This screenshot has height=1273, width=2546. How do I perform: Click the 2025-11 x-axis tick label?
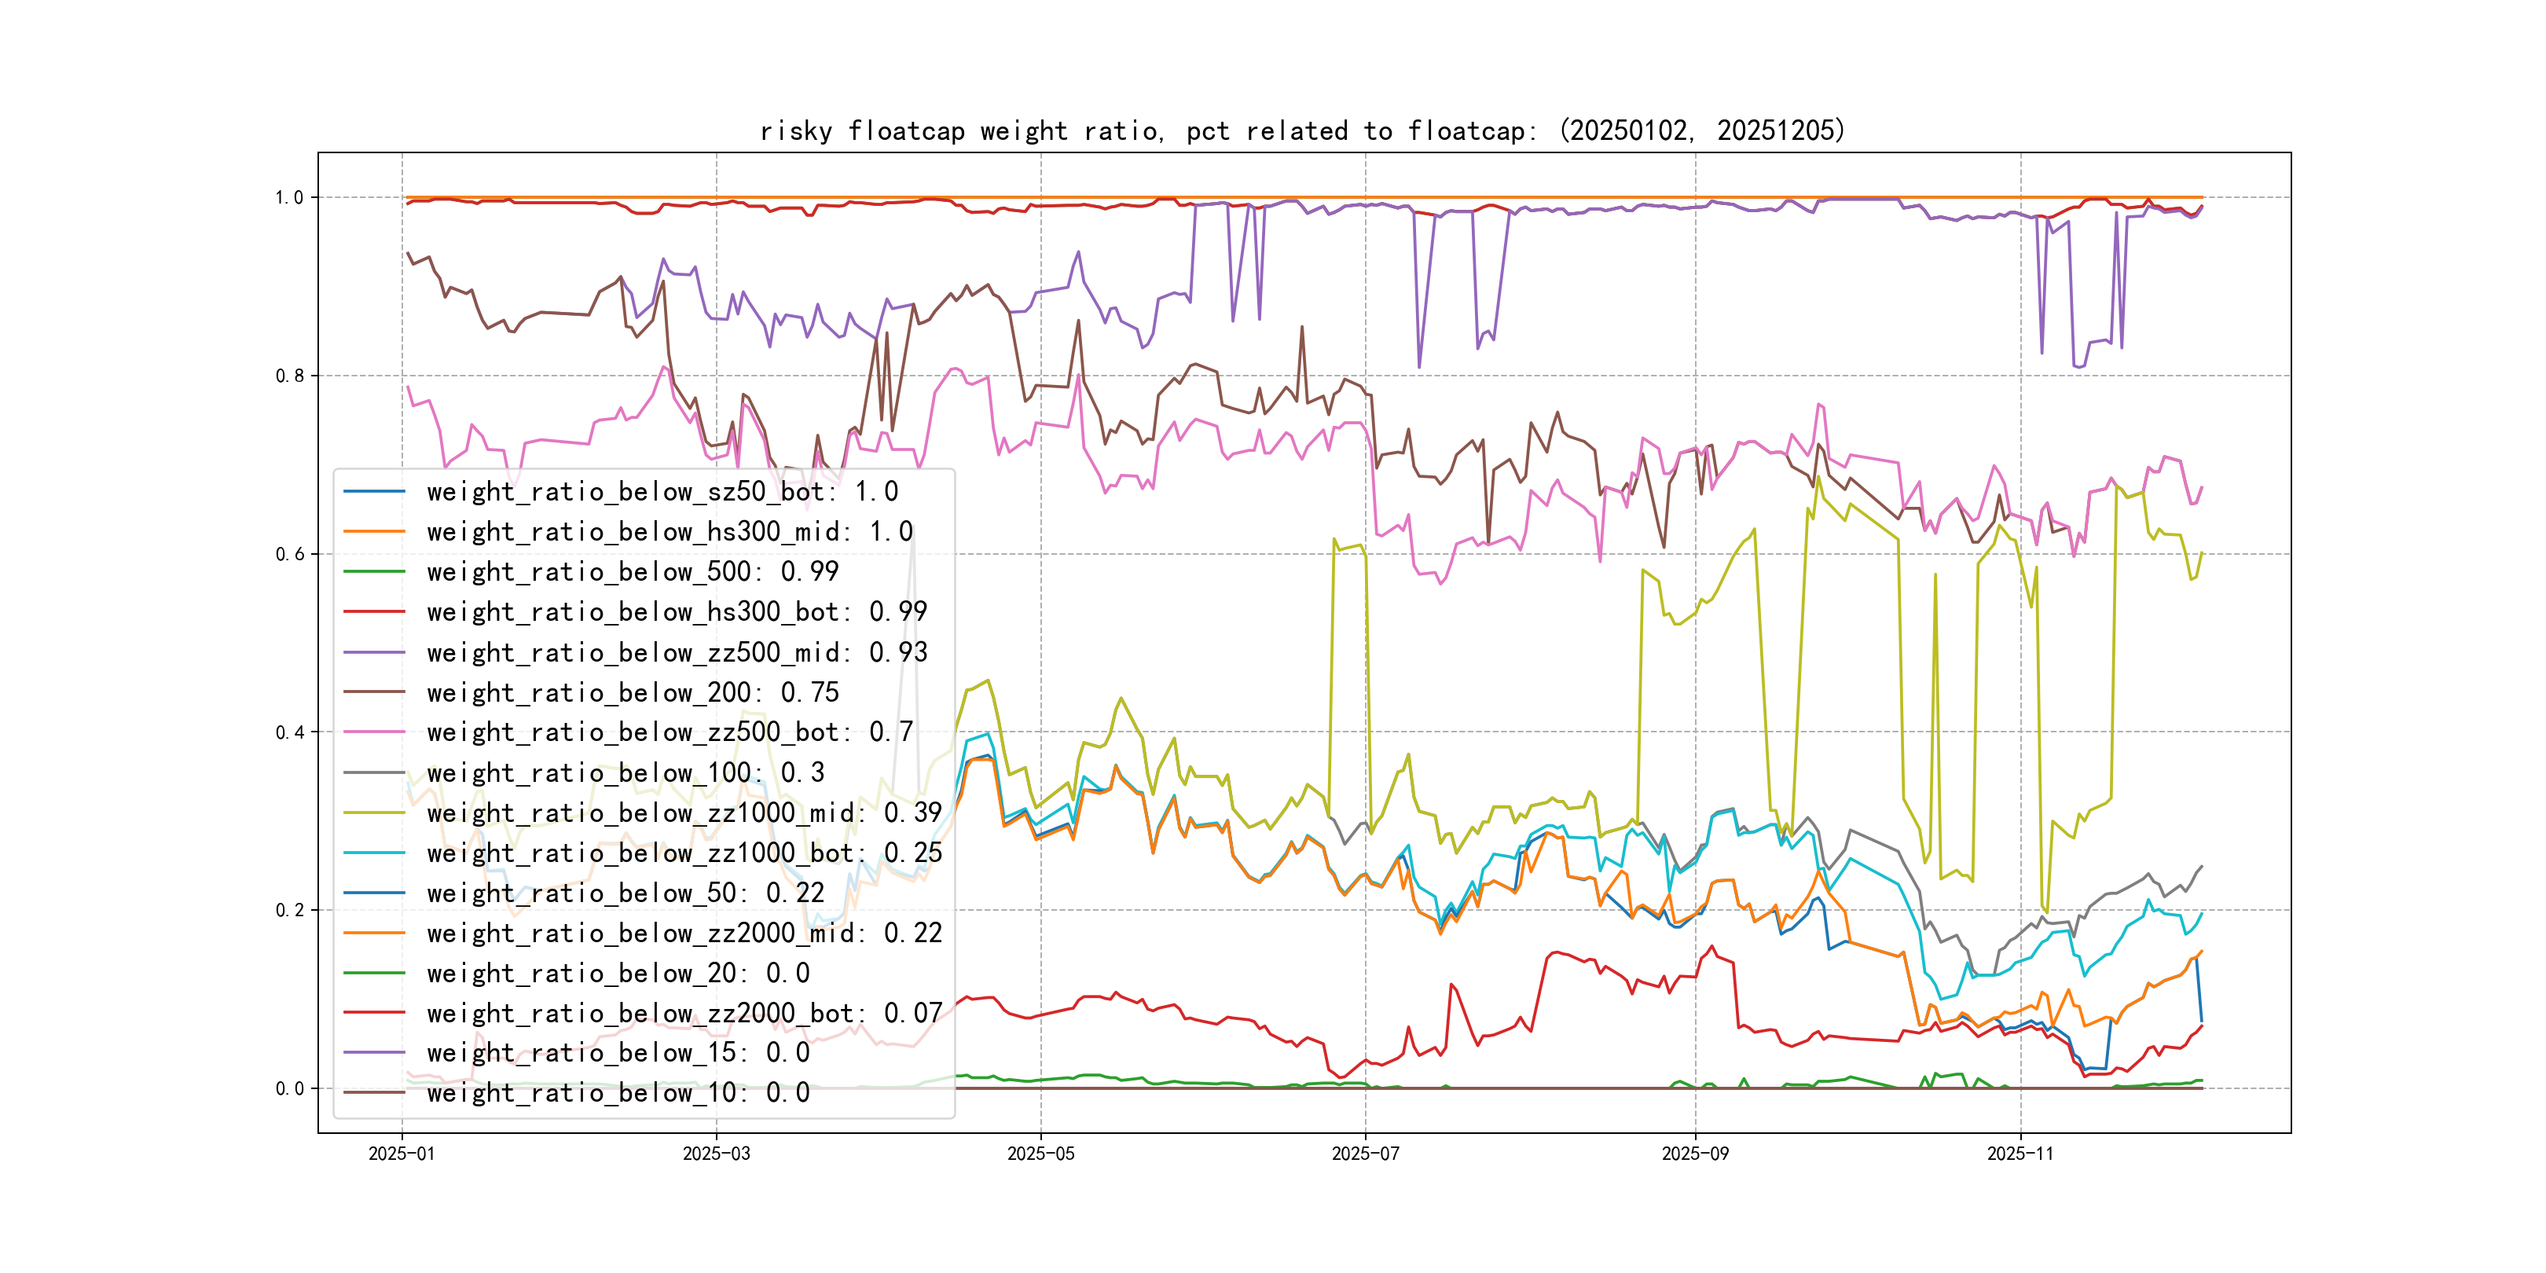[x=2020, y=1154]
